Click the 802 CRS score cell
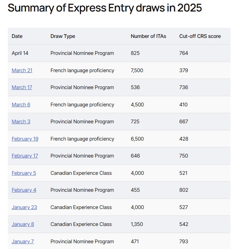The image size is (240, 249). (184, 190)
